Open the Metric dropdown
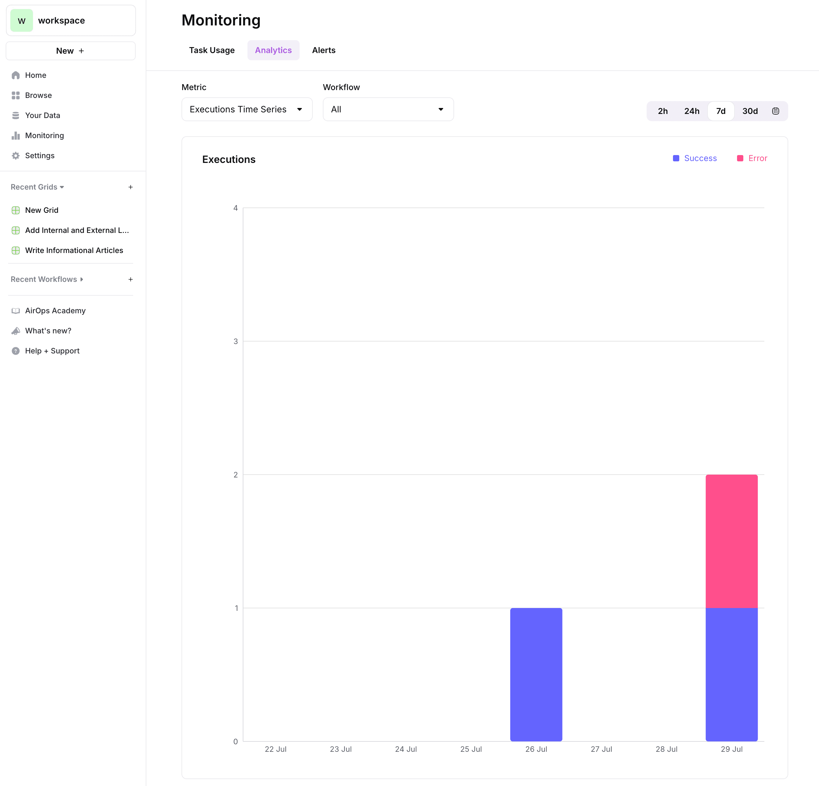This screenshot has height=786, width=819. coord(247,110)
